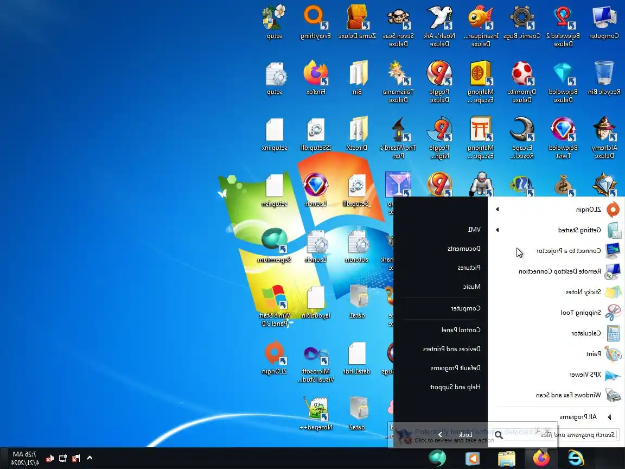625x469 pixels.
Task: Open Documents link in Start menu
Action: tap(464, 249)
